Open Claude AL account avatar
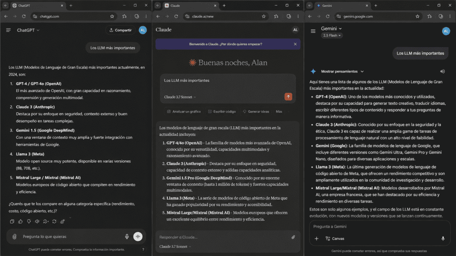This screenshot has width=456, height=256. coord(295,30)
